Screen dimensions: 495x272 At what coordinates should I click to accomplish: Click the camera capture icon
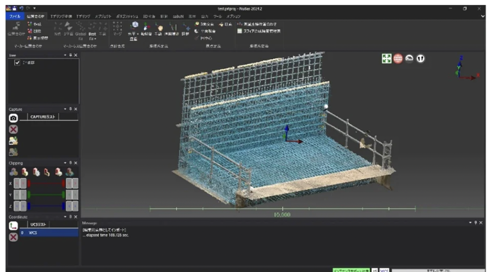click(x=14, y=118)
